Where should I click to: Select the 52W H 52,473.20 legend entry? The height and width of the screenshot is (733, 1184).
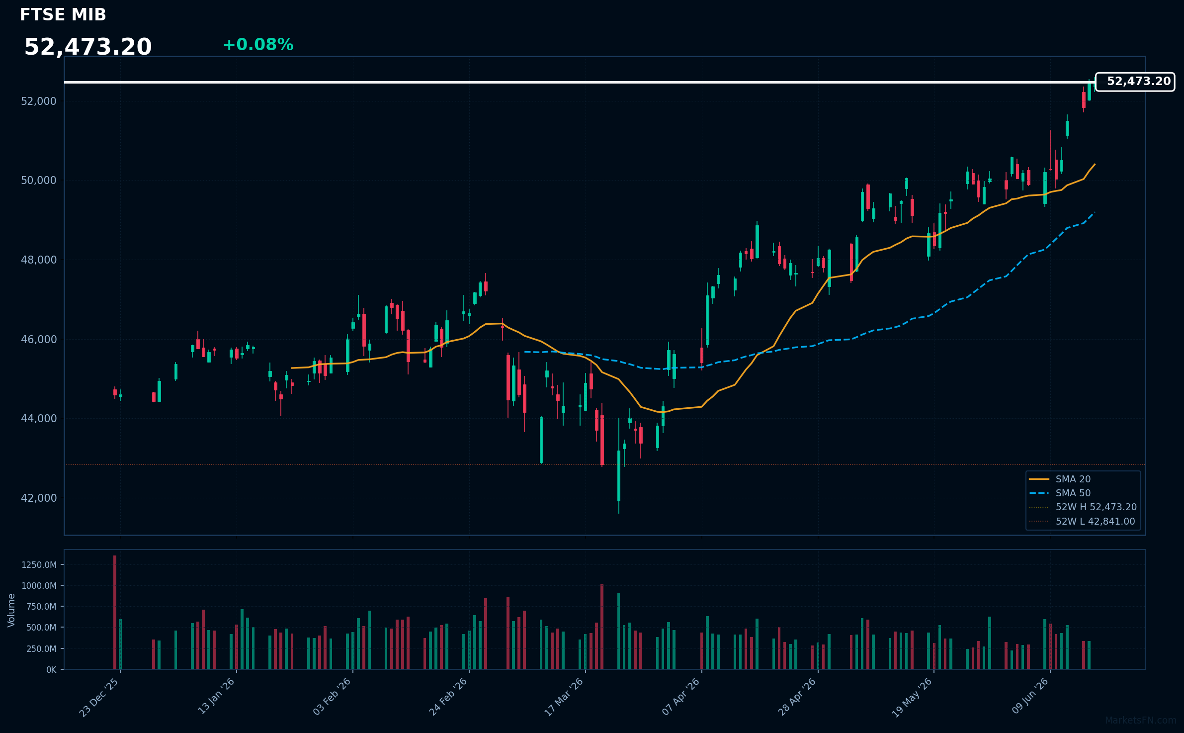tap(1083, 507)
